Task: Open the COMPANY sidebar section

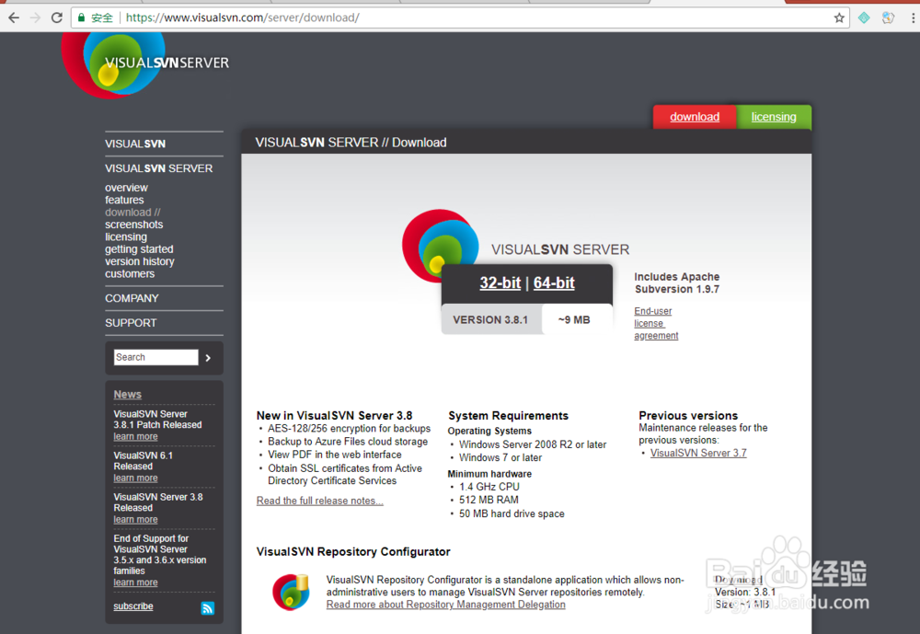Action: click(132, 298)
